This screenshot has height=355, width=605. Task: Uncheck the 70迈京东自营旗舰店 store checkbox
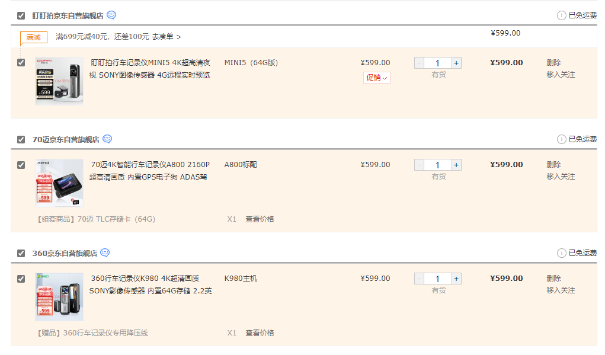click(x=20, y=138)
